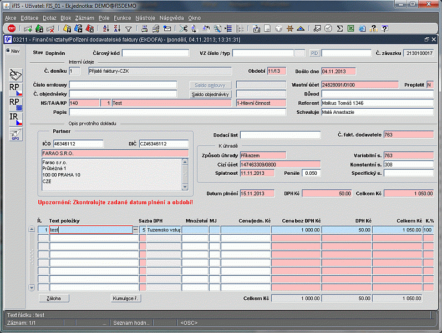Click the second RP sidebar icon with EU flag
The height and width of the screenshot is (333, 442).
(16, 104)
